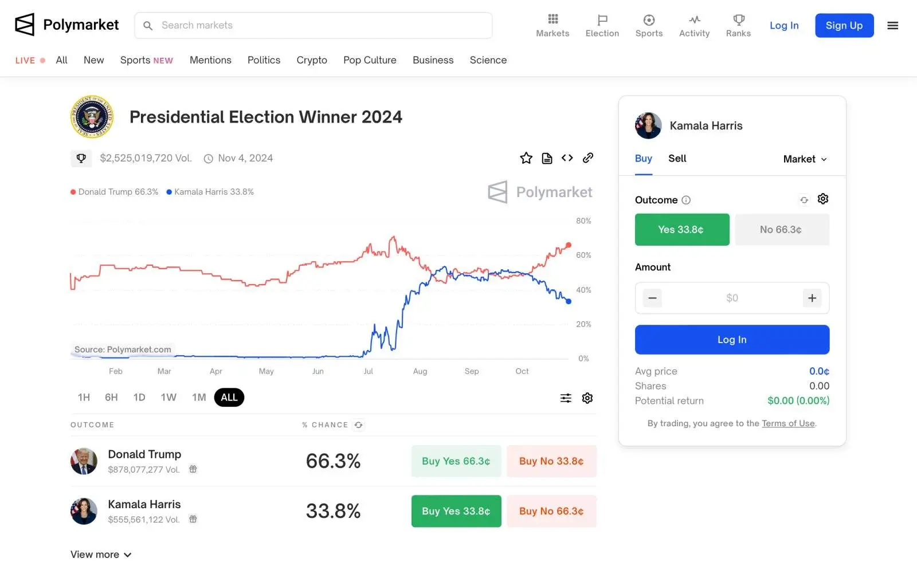This screenshot has height=578, width=917.
Task: Click Buy Yes 66.3¢ for Trump
Action: click(456, 461)
